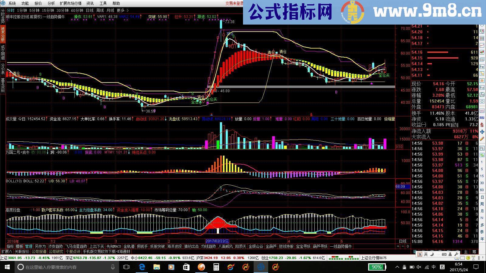
Task: Launch Firefox from the Windows taskbar
Action: [x=201, y=267]
